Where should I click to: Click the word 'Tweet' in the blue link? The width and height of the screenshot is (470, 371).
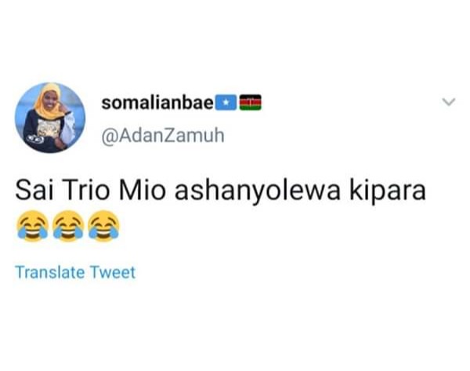coord(113,272)
